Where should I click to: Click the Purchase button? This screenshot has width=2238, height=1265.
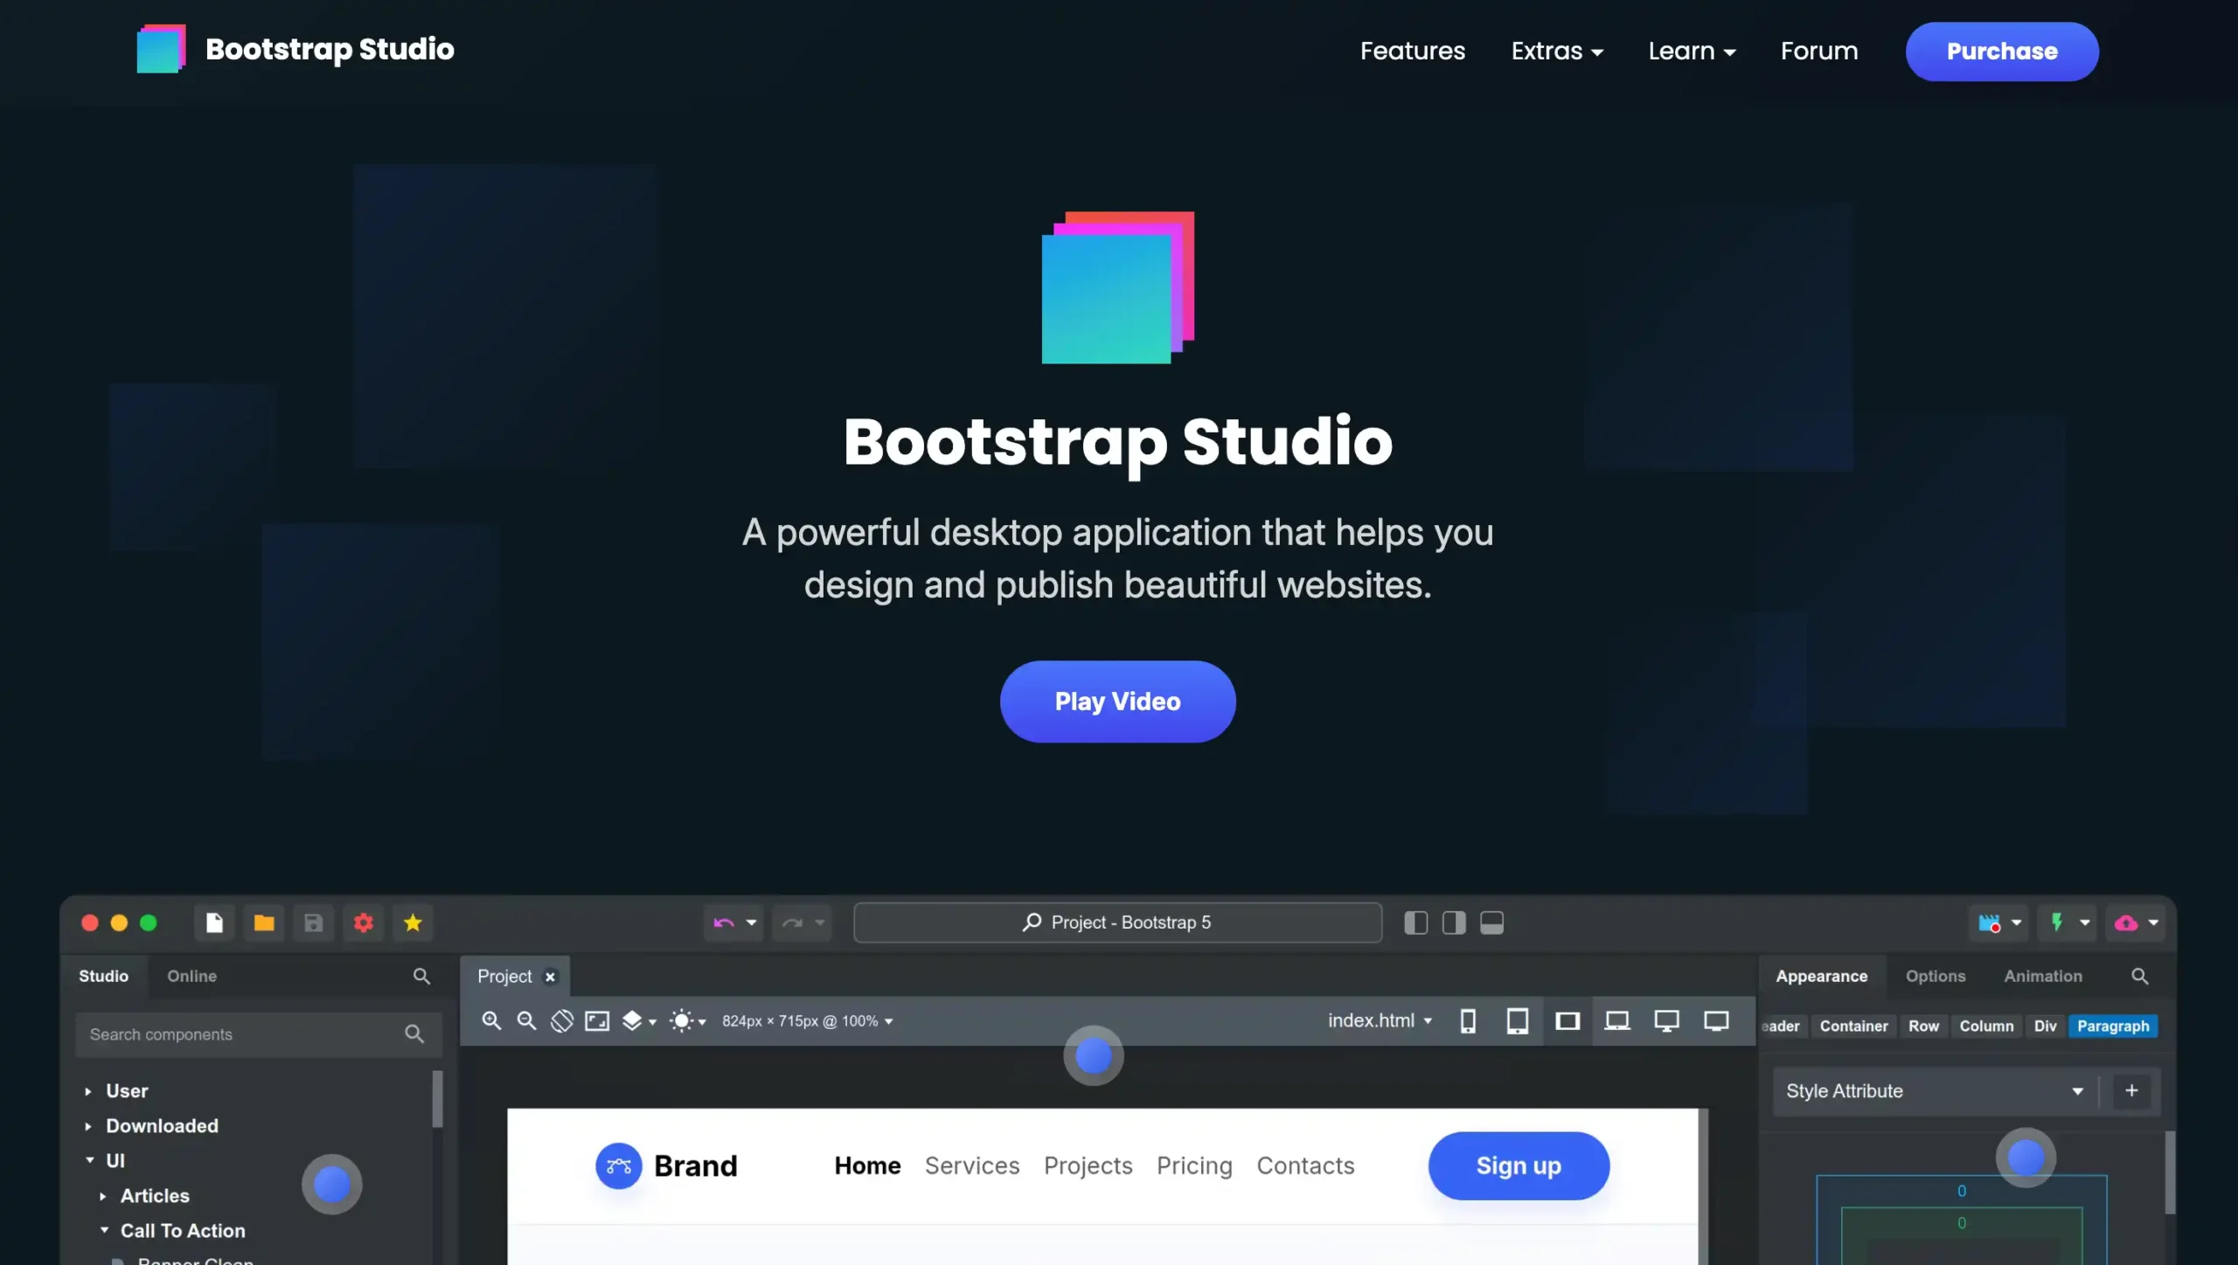point(2001,52)
